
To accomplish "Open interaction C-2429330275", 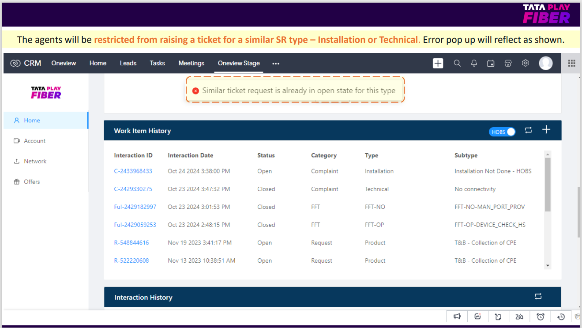I will point(133,189).
